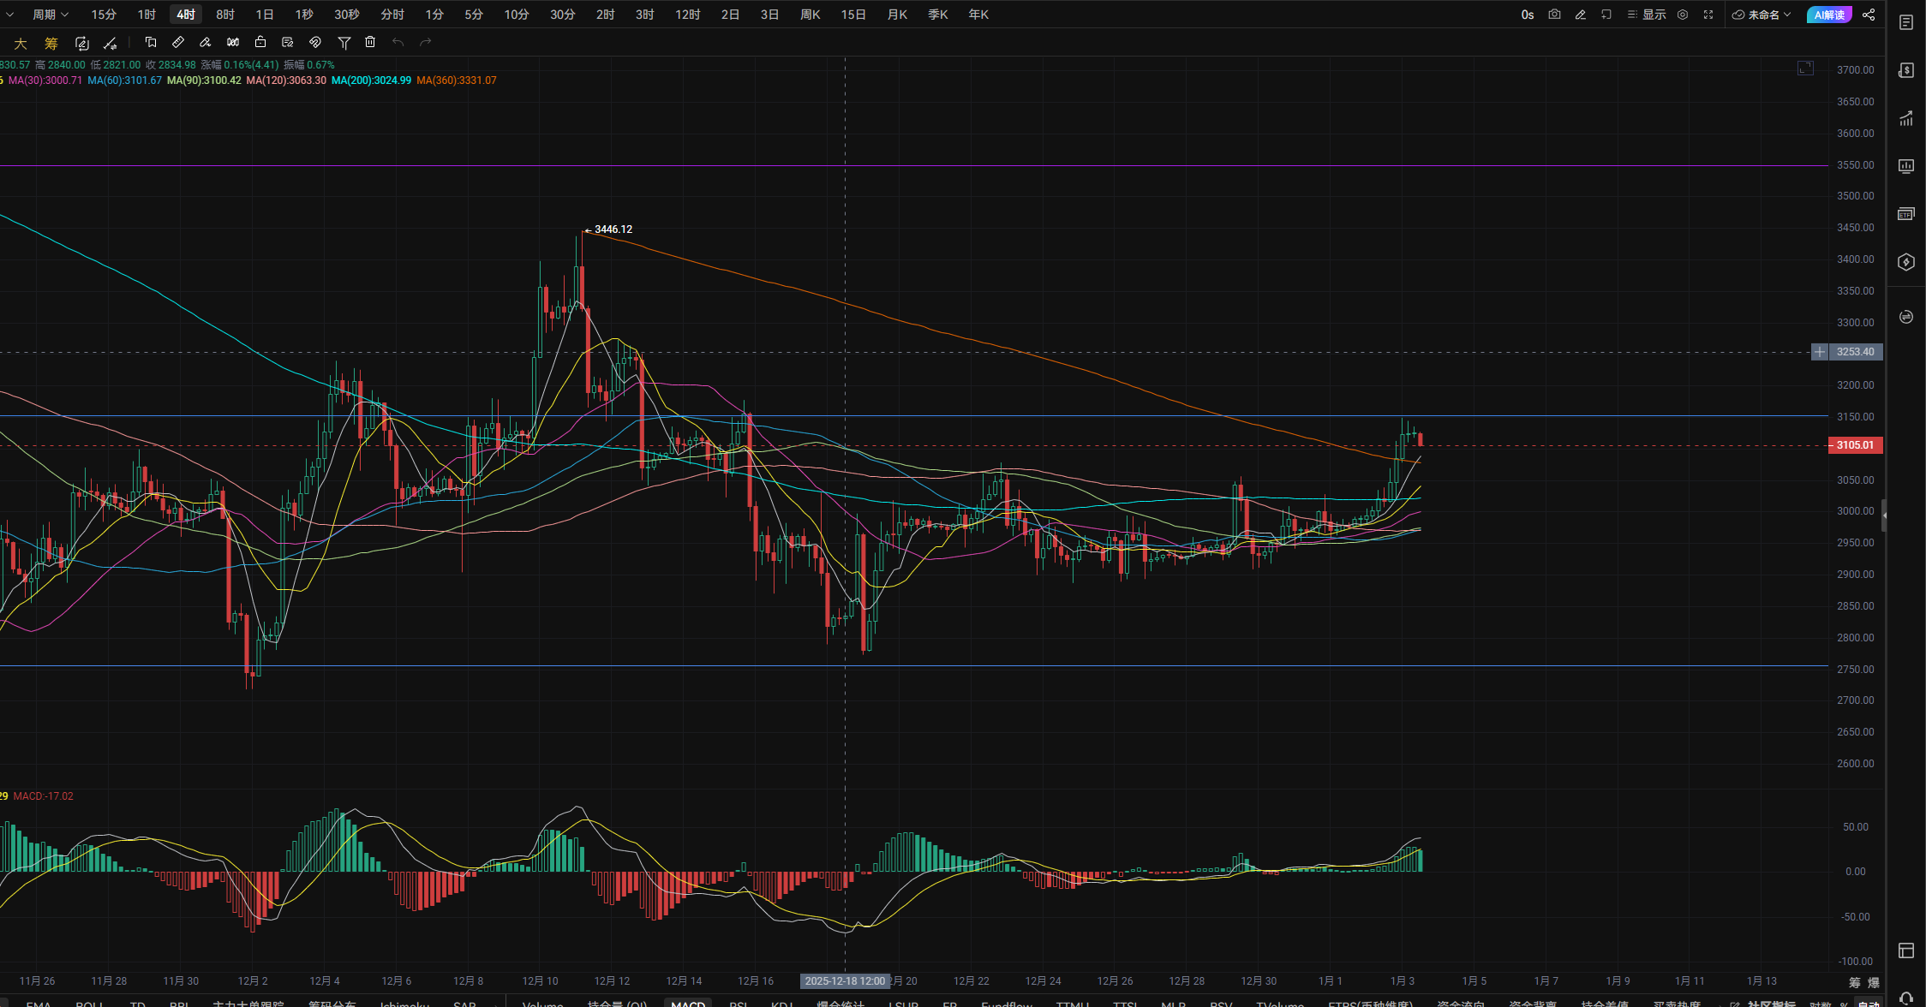The width and height of the screenshot is (1926, 1007).
Task: Enter fullscreen mode via expand icon
Action: [x=1708, y=15]
